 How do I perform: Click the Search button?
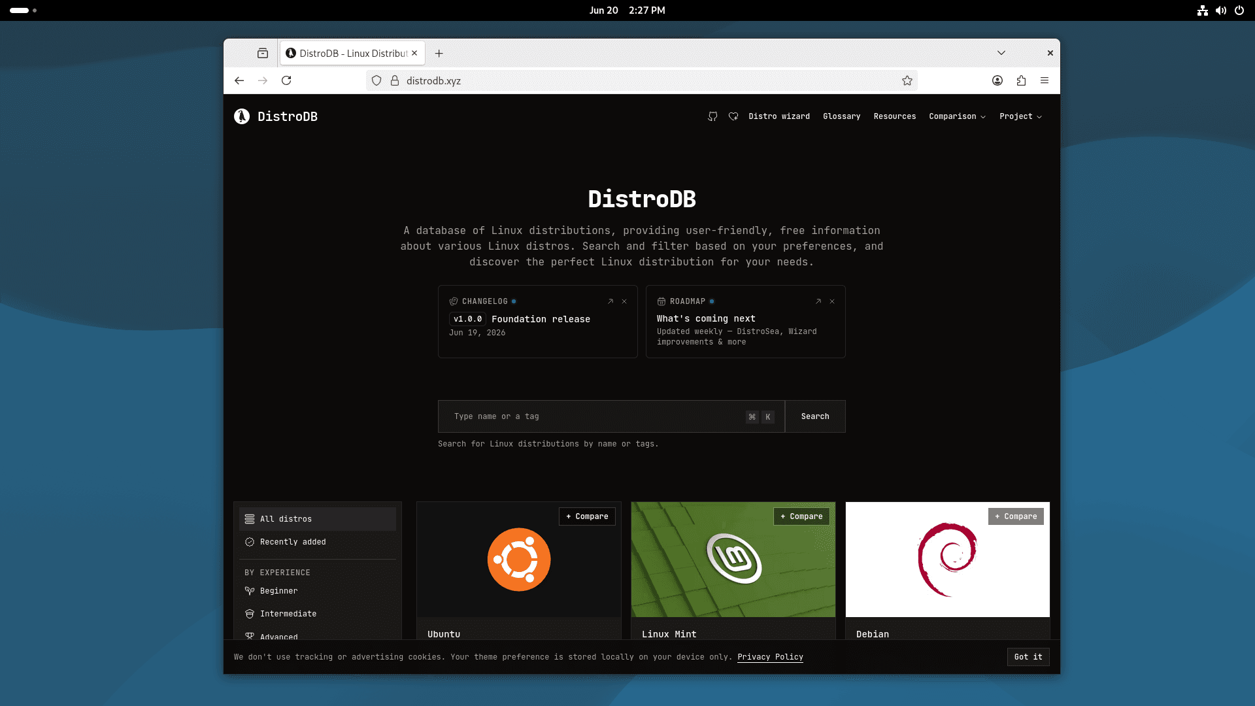click(815, 416)
